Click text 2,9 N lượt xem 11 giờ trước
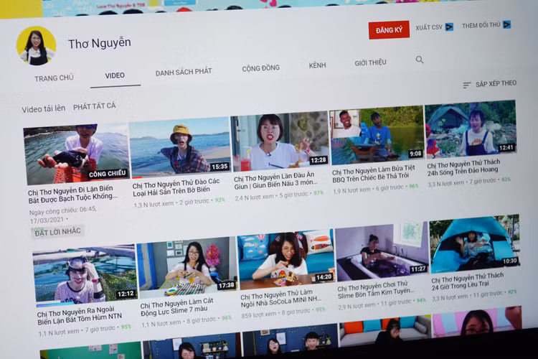This screenshot has height=359, width=538. tap(374, 304)
